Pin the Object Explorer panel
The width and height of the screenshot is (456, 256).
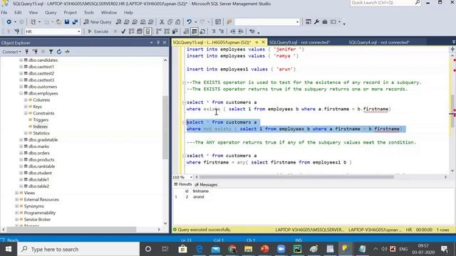(158, 43)
